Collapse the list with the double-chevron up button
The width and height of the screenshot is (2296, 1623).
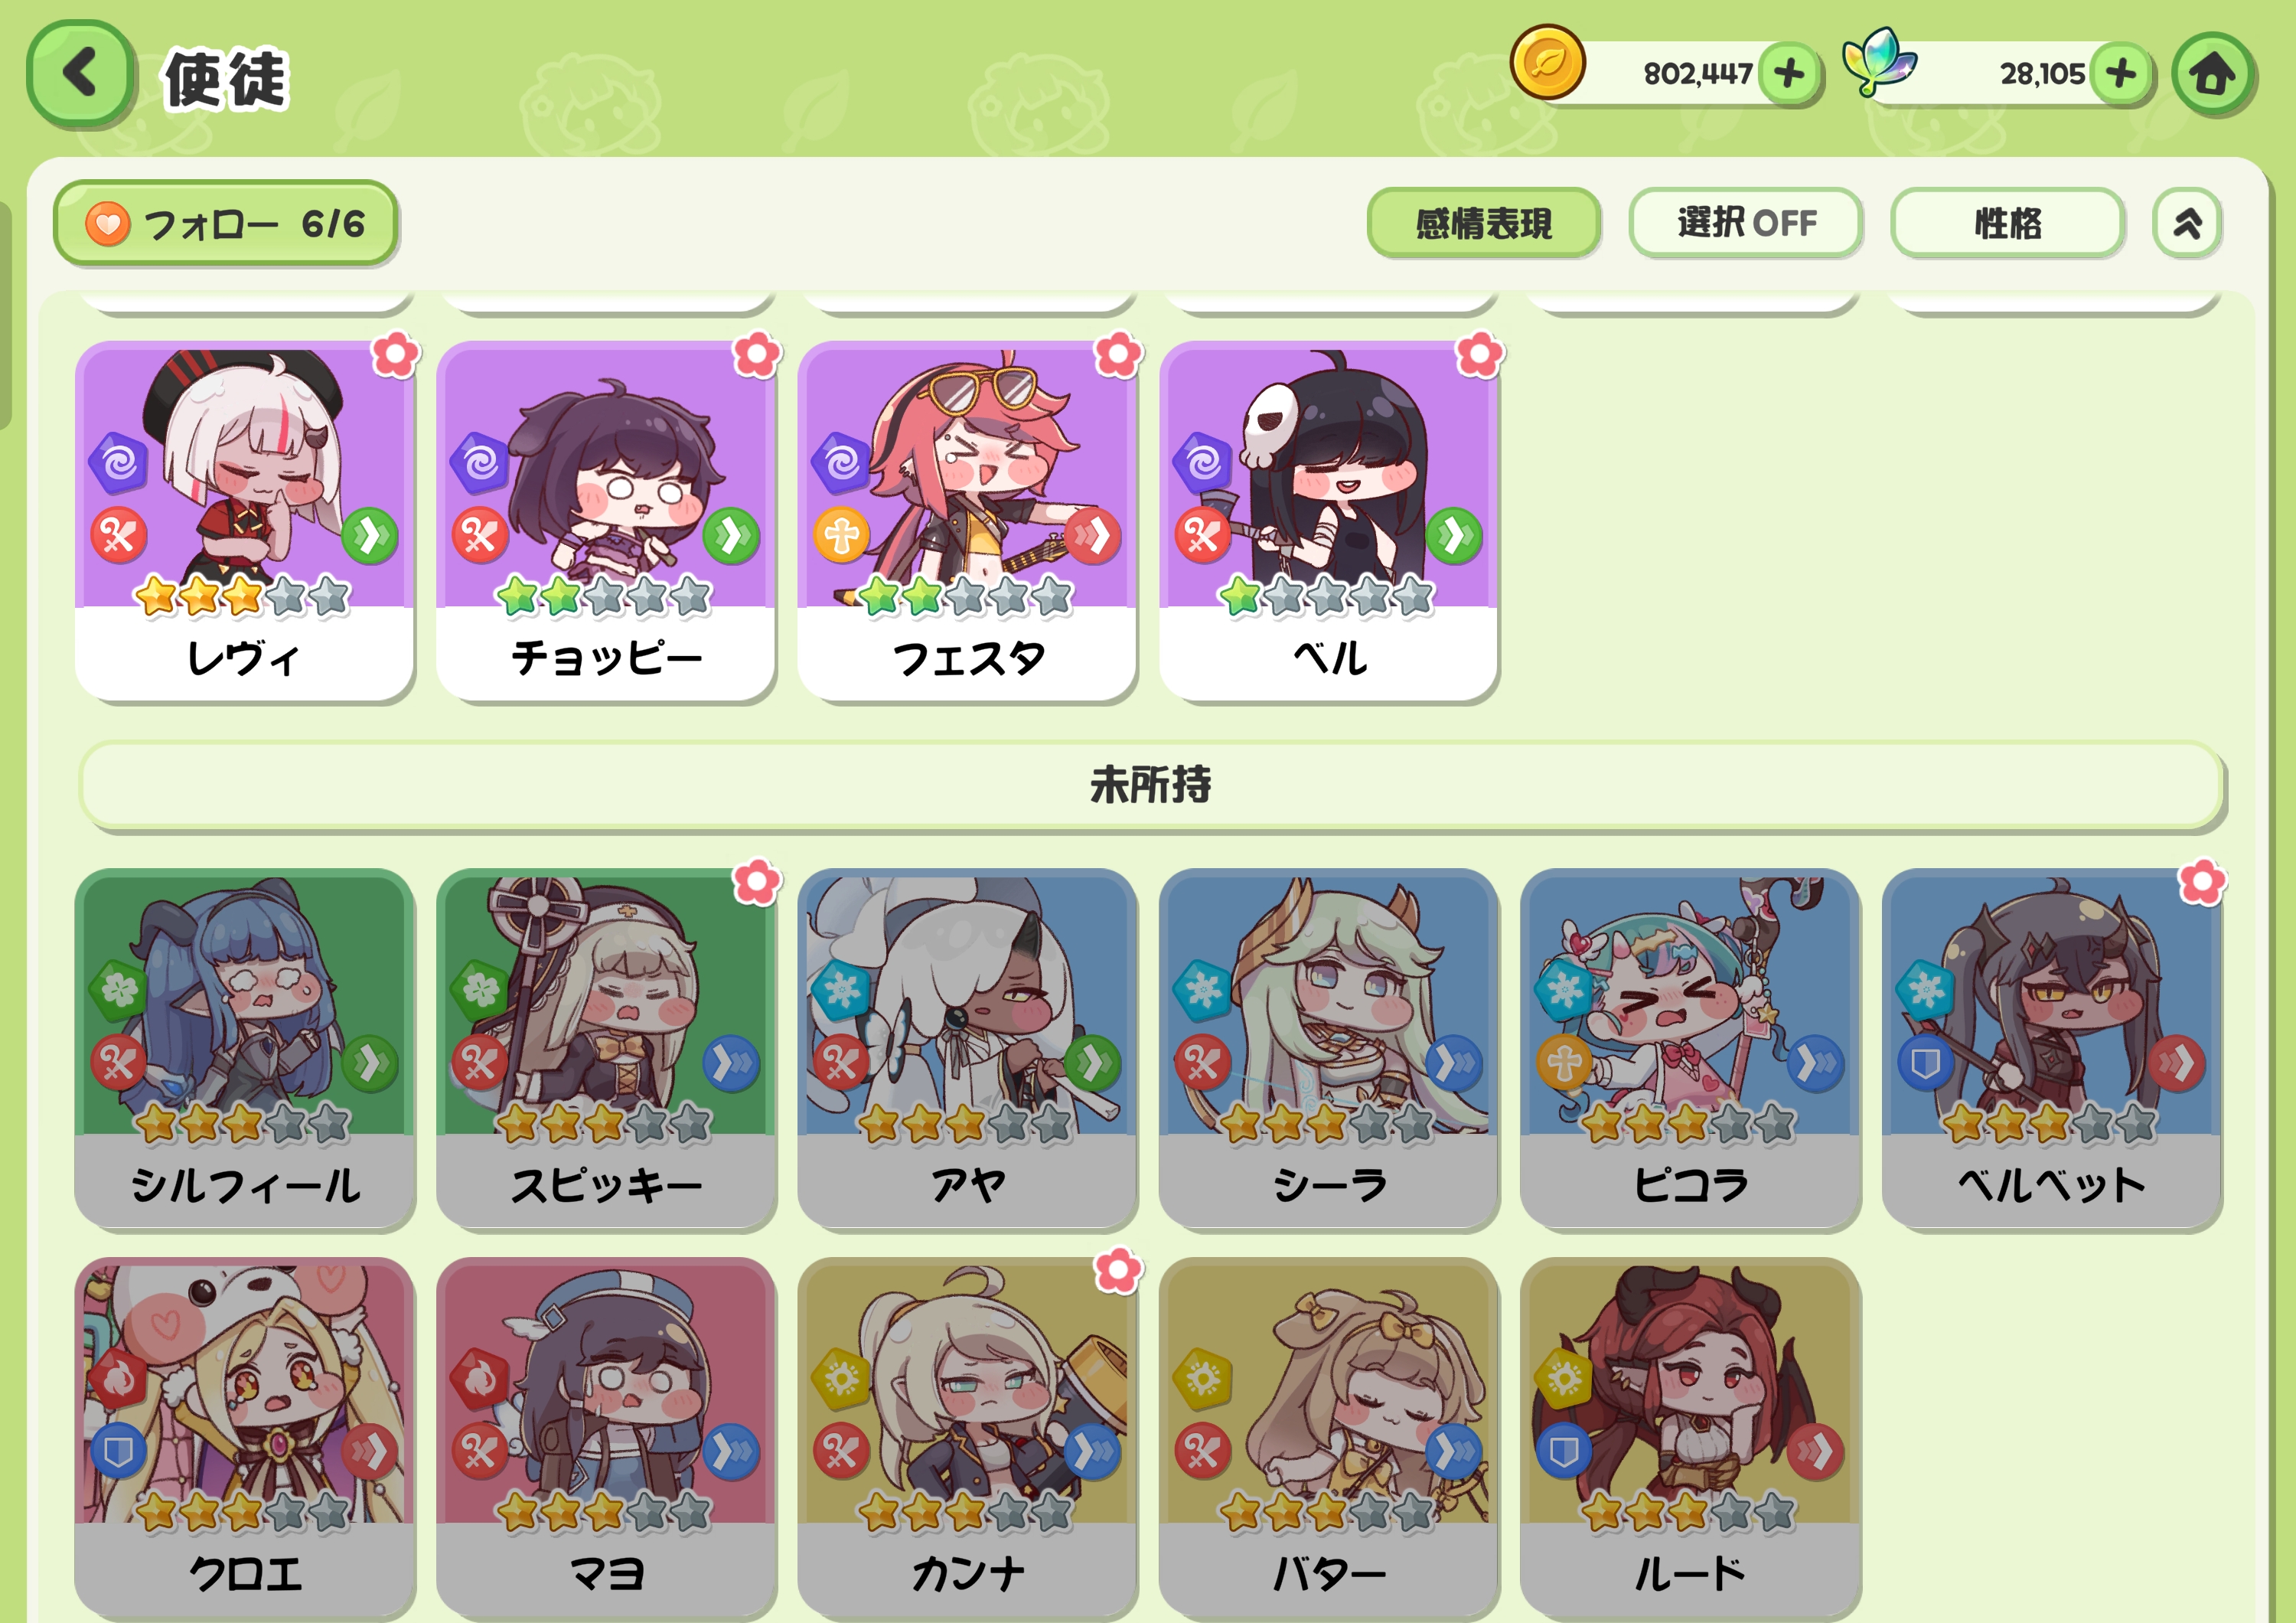(2187, 222)
